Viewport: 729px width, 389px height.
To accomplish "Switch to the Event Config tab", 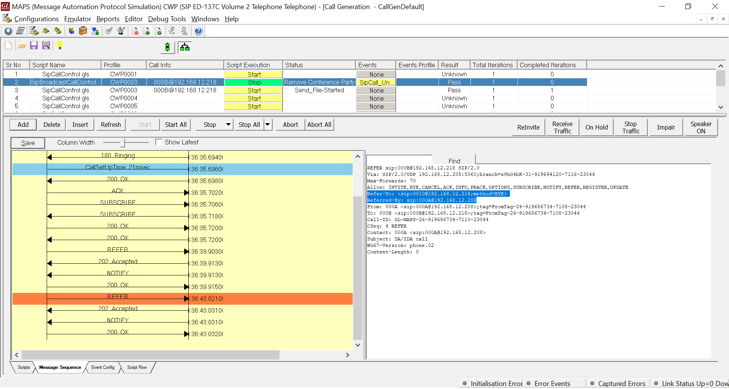I will (103, 367).
